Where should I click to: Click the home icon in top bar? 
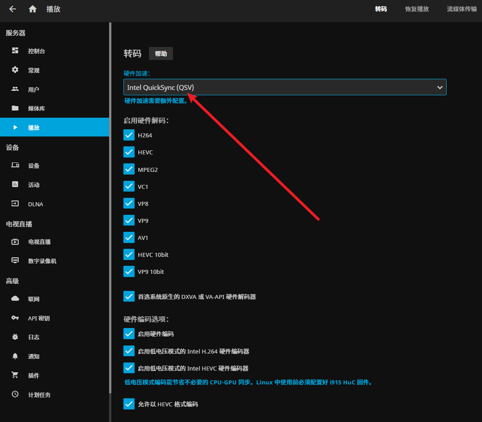point(32,9)
